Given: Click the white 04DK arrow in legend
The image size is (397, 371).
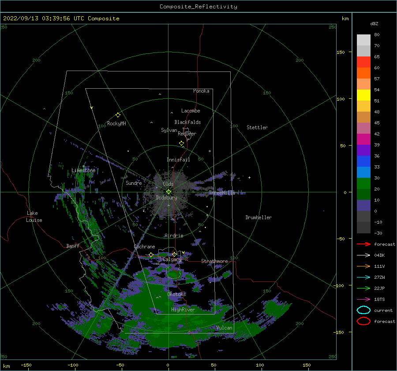Looking at the screenshot, I should point(363,255).
